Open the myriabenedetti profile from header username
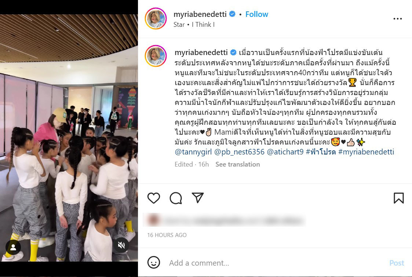Image resolution: width=412 pixels, height=277 pixels. [200, 14]
